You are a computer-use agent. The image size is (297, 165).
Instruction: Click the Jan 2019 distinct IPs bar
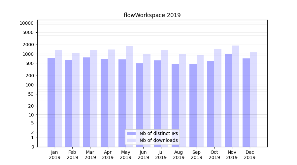pos(51,102)
